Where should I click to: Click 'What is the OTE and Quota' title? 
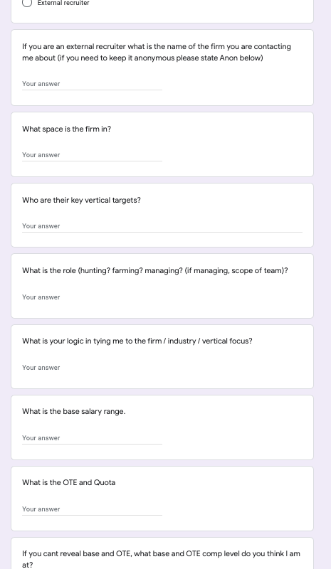[68, 483]
